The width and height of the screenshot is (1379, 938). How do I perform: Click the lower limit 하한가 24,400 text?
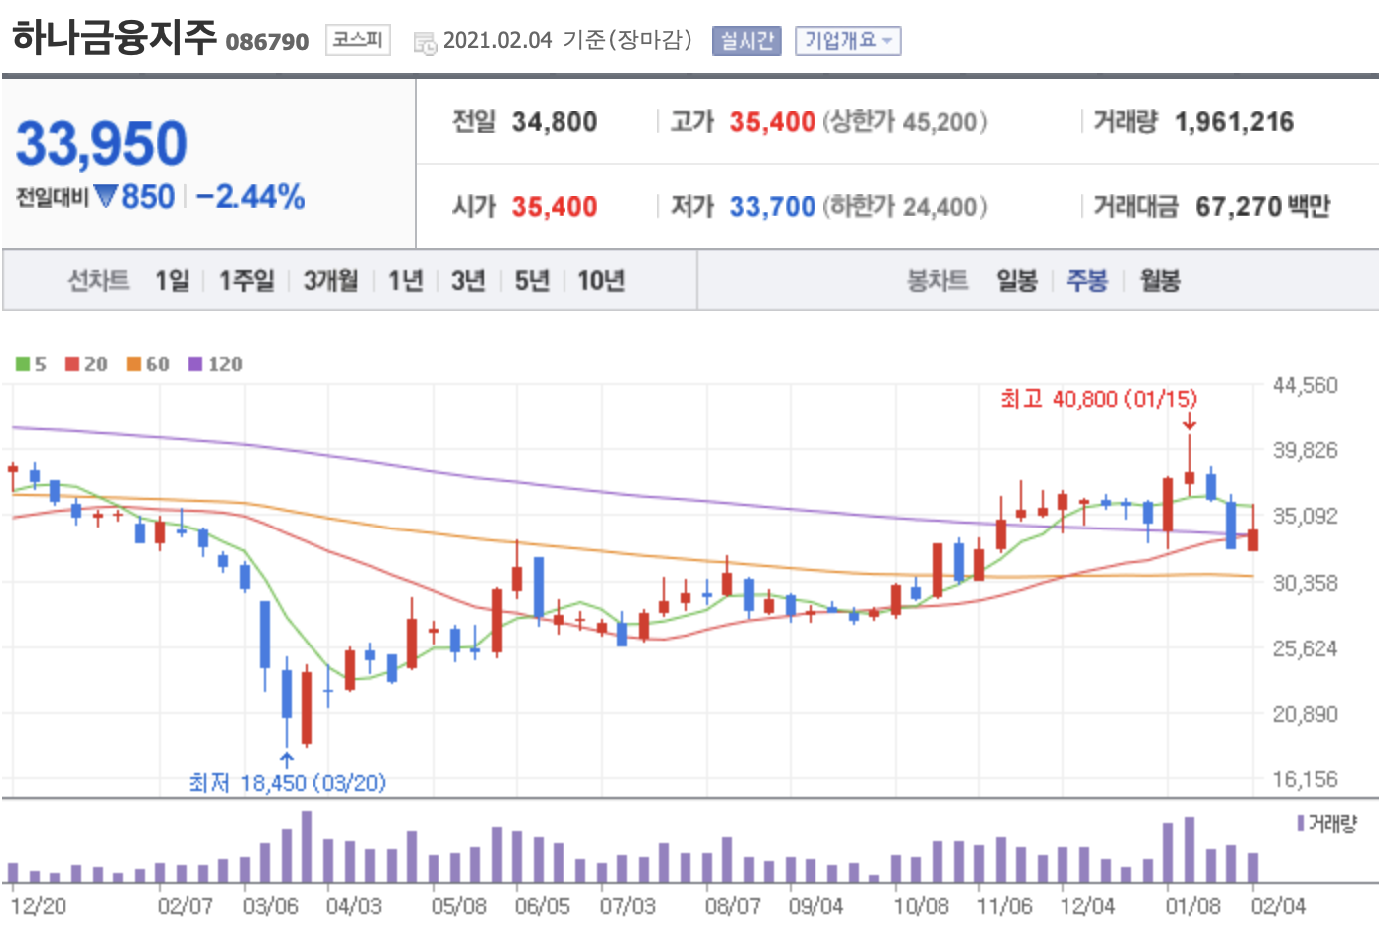pos(905,207)
